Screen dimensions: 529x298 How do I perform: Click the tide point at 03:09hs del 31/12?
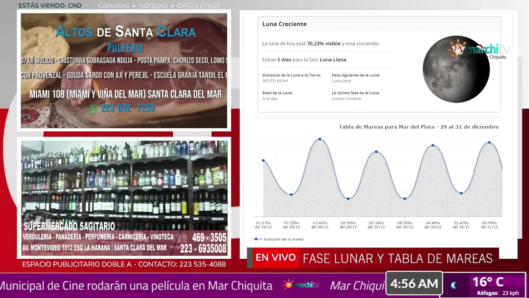click(x=489, y=143)
